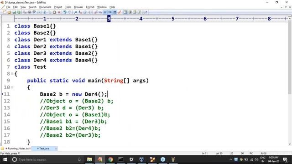Click commented line '//Base2 b2=(Der4)b;'
Viewport: 292px width, 164px height.
70,128
